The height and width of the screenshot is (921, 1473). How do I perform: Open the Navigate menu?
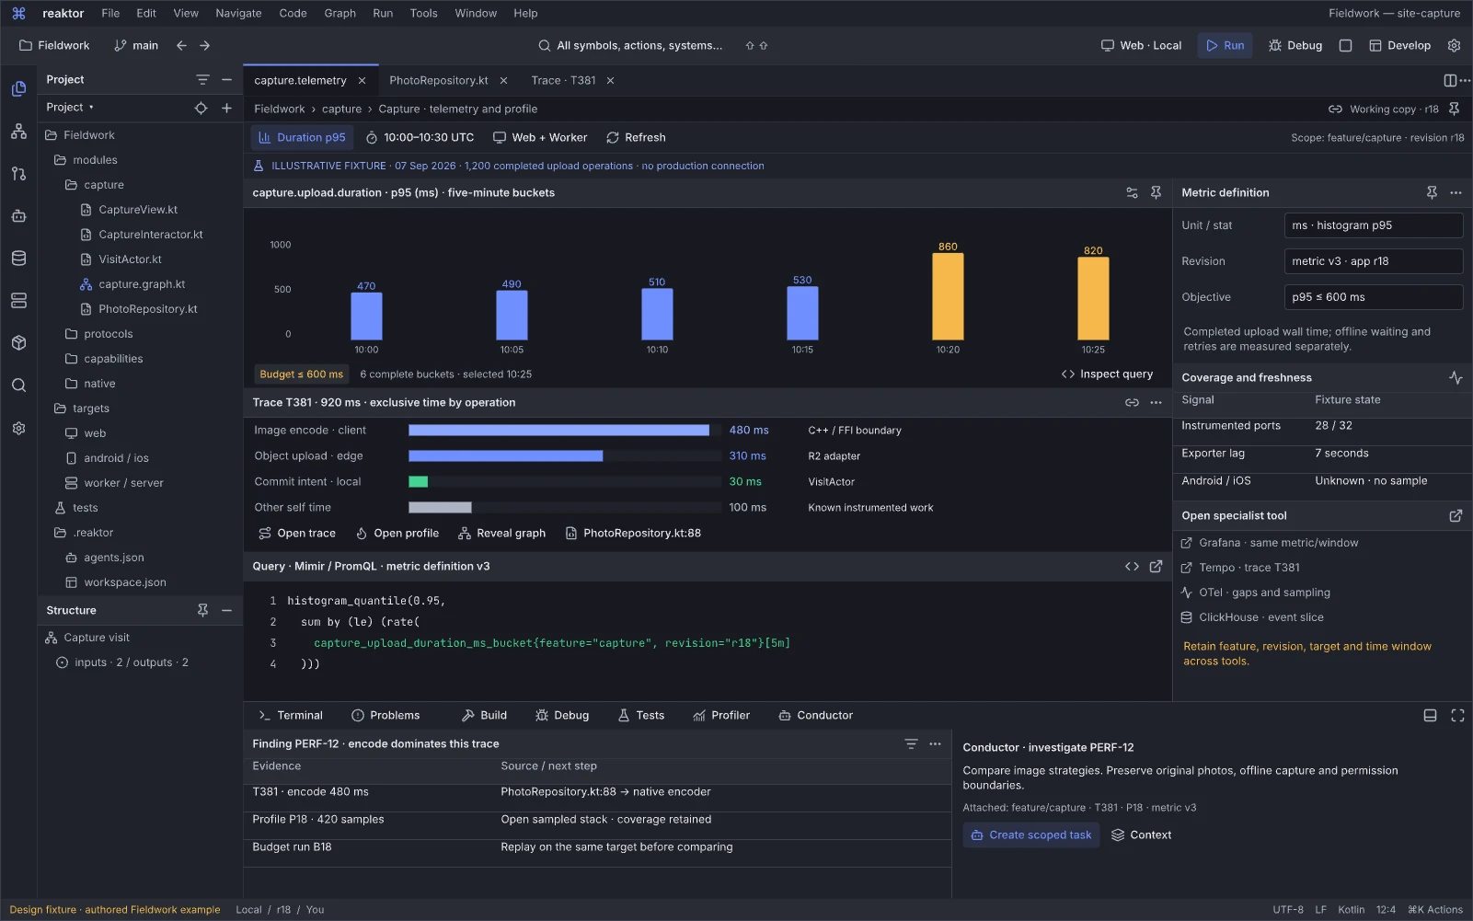pos(238,13)
